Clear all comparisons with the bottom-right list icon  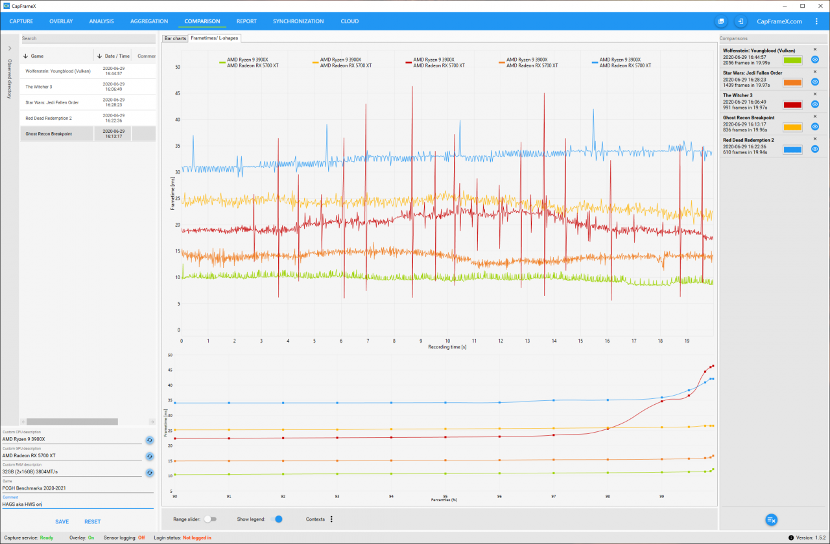tap(771, 519)
